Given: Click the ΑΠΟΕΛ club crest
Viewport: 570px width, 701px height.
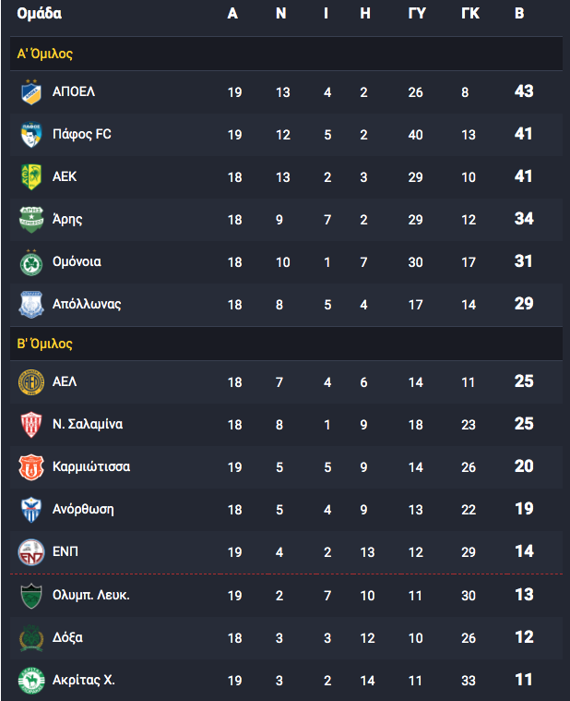Looking at the screenshot, I should (x=31, y=91).
